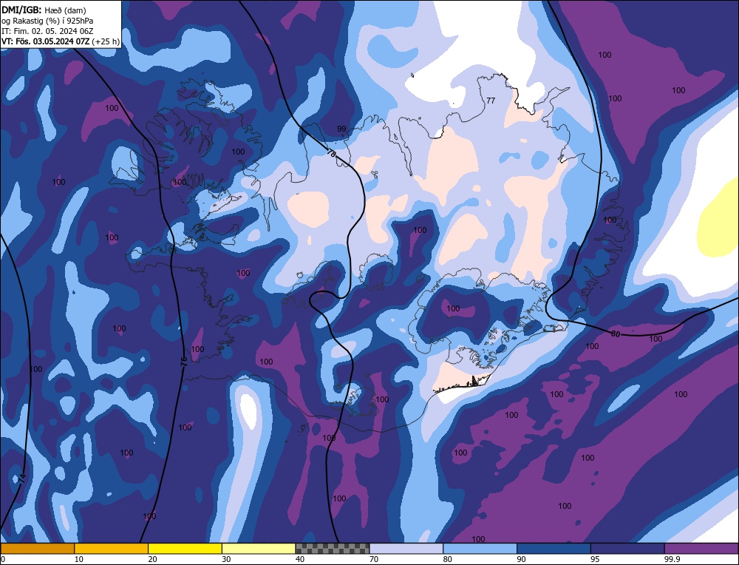
Task: Click the '70' legend scale tick
Action: coord(374,559)
